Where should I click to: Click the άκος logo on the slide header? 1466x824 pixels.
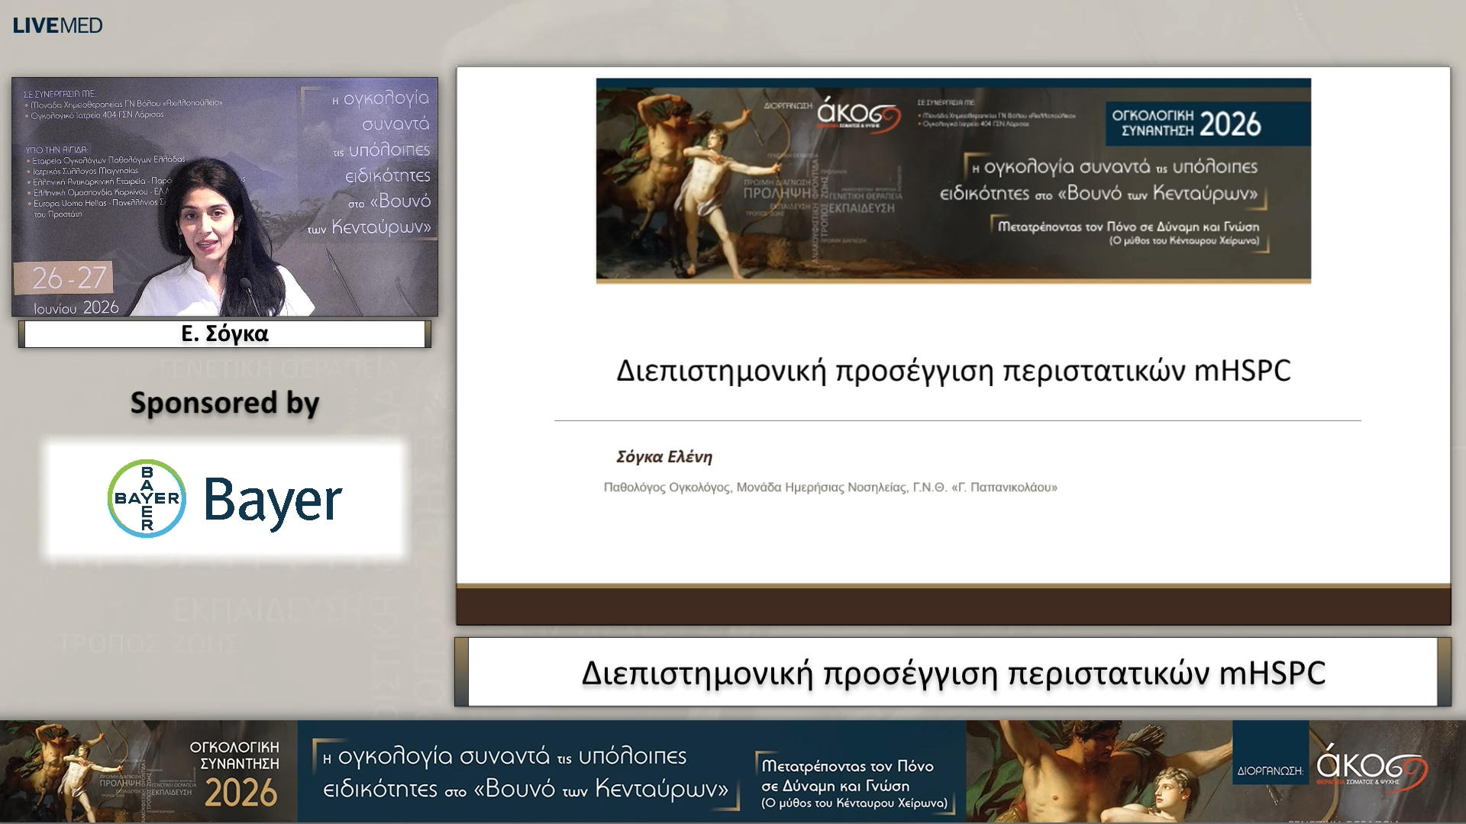[859, 116]
